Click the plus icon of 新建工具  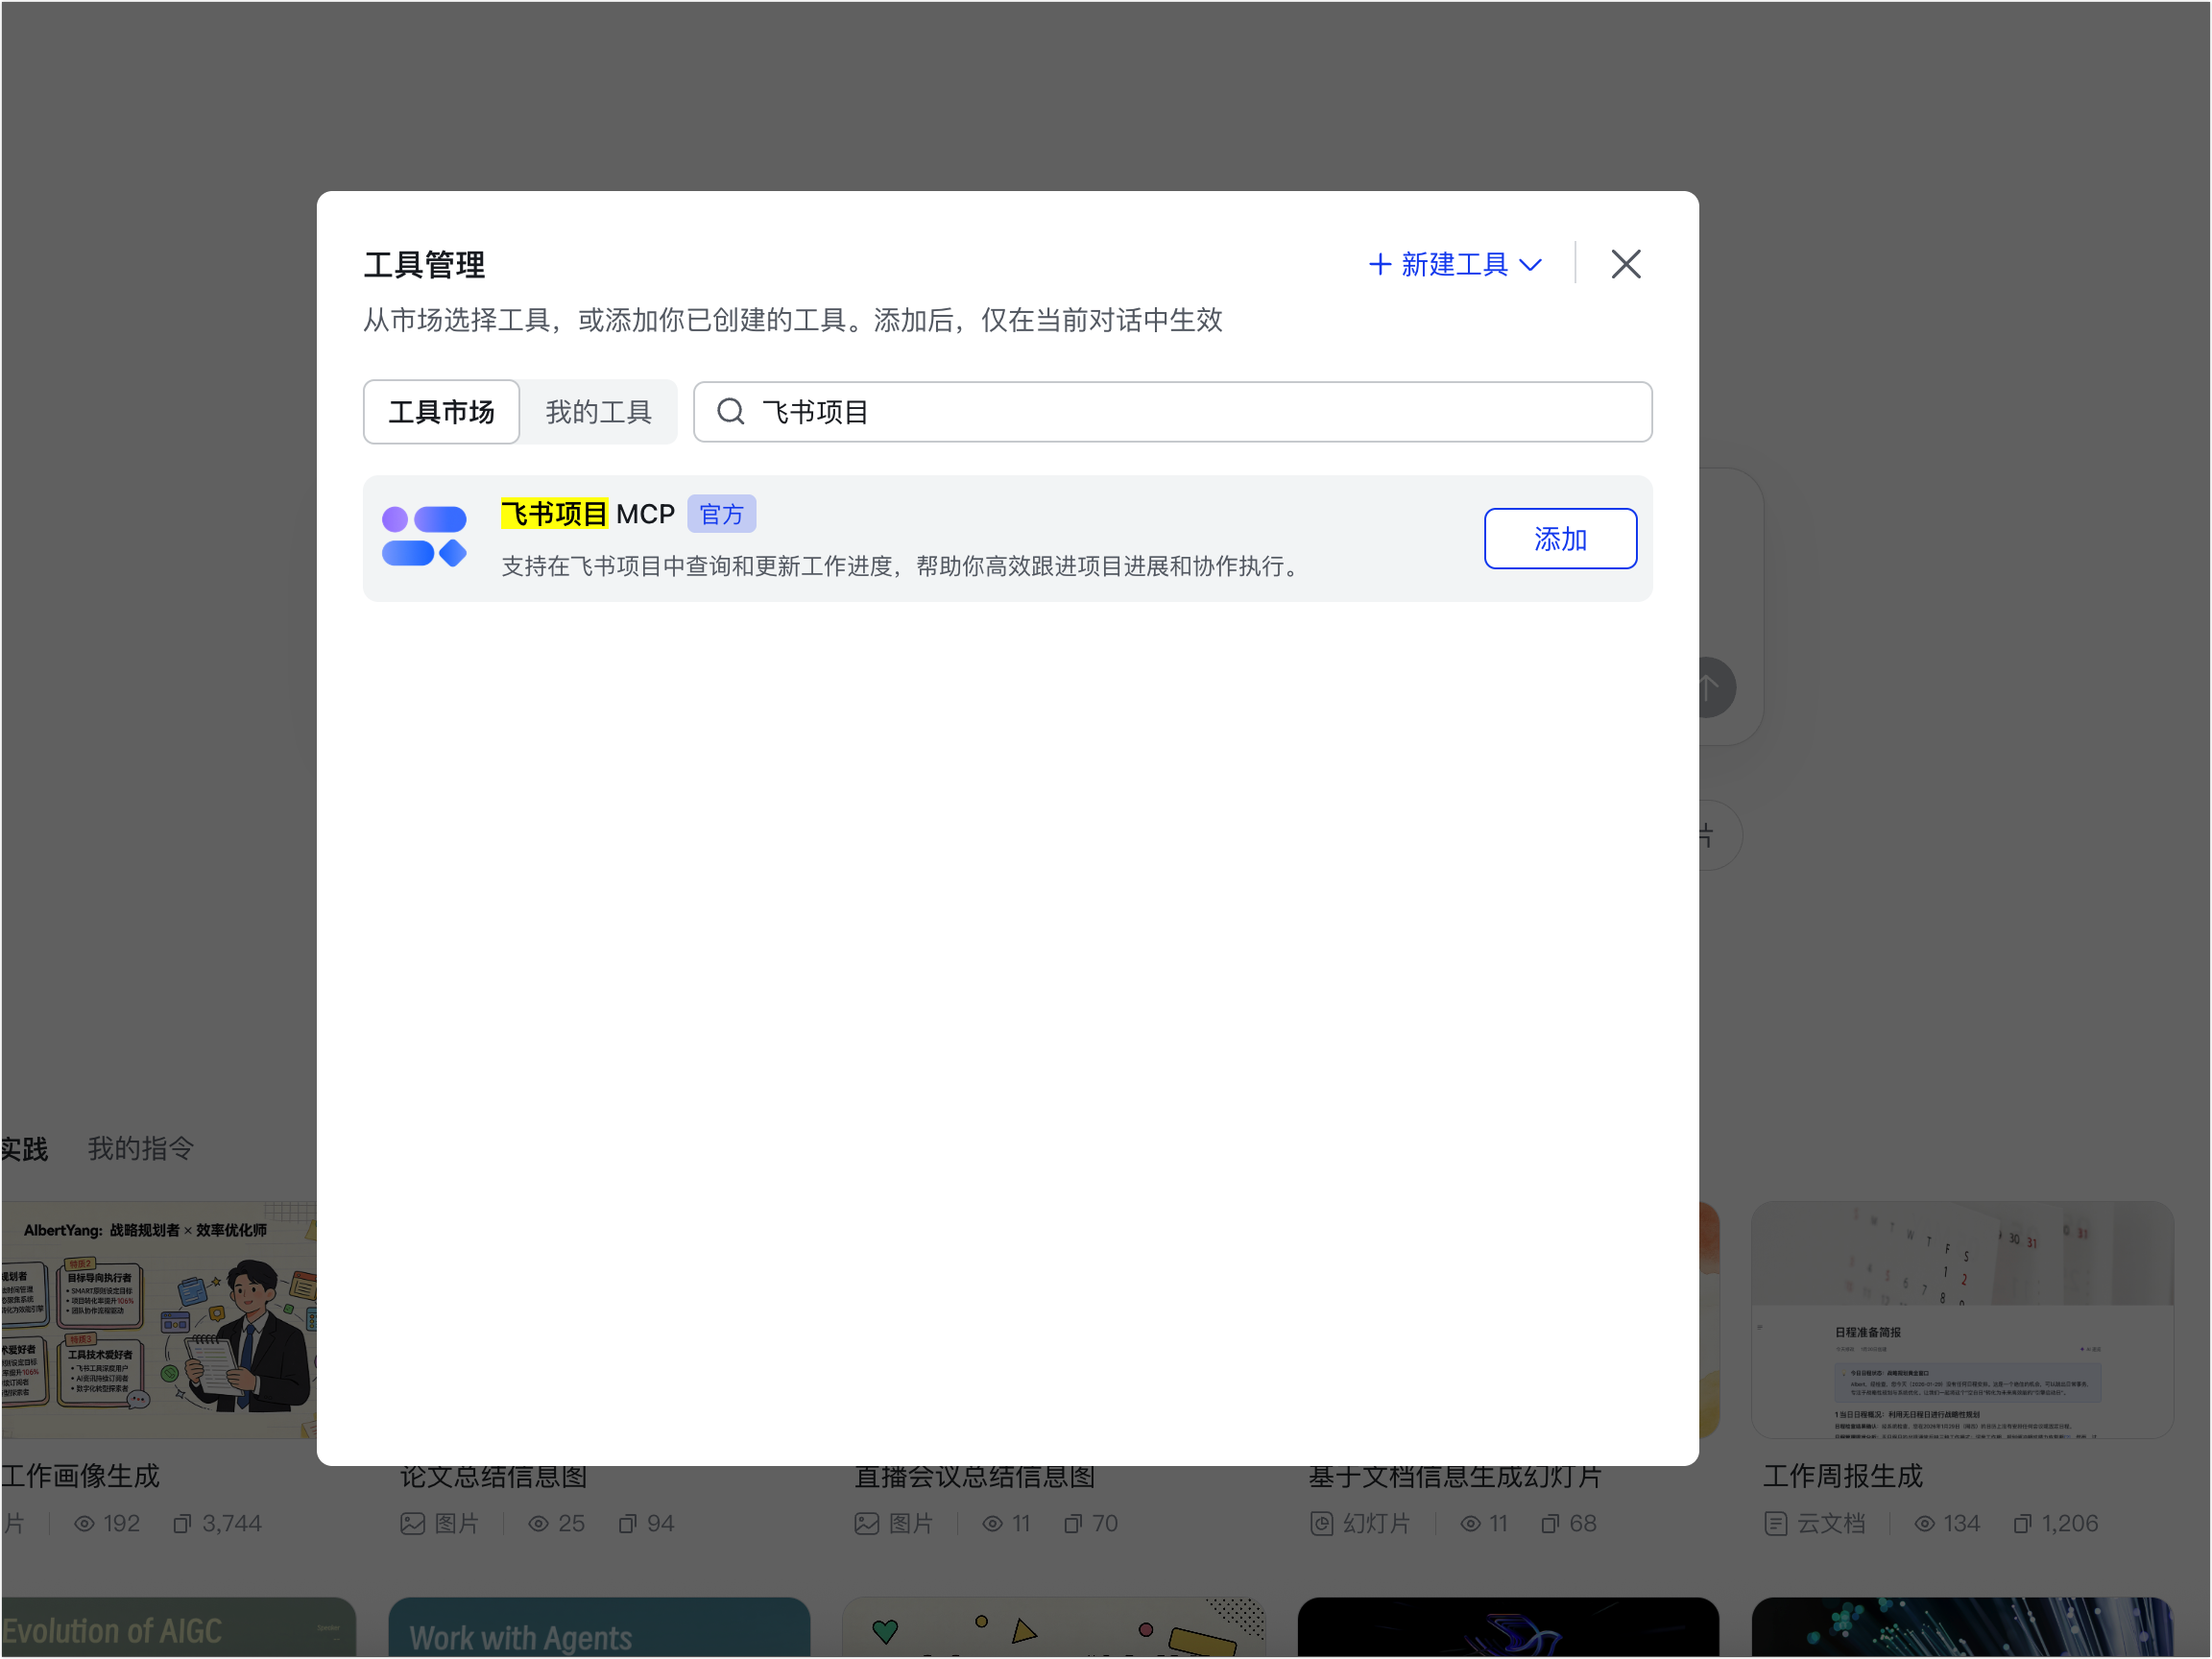pos(1380,264)
